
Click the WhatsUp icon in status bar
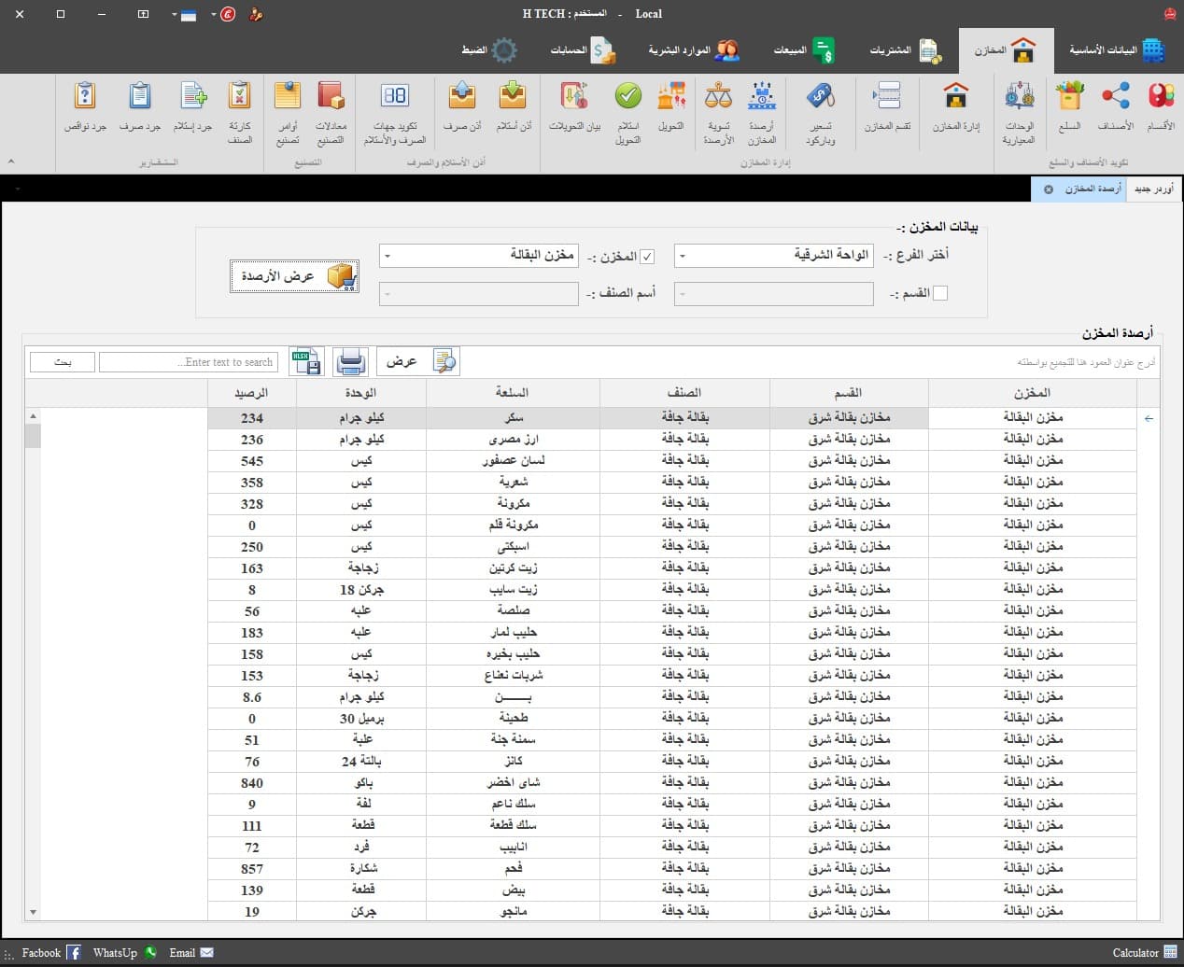[x=150, y=953]
